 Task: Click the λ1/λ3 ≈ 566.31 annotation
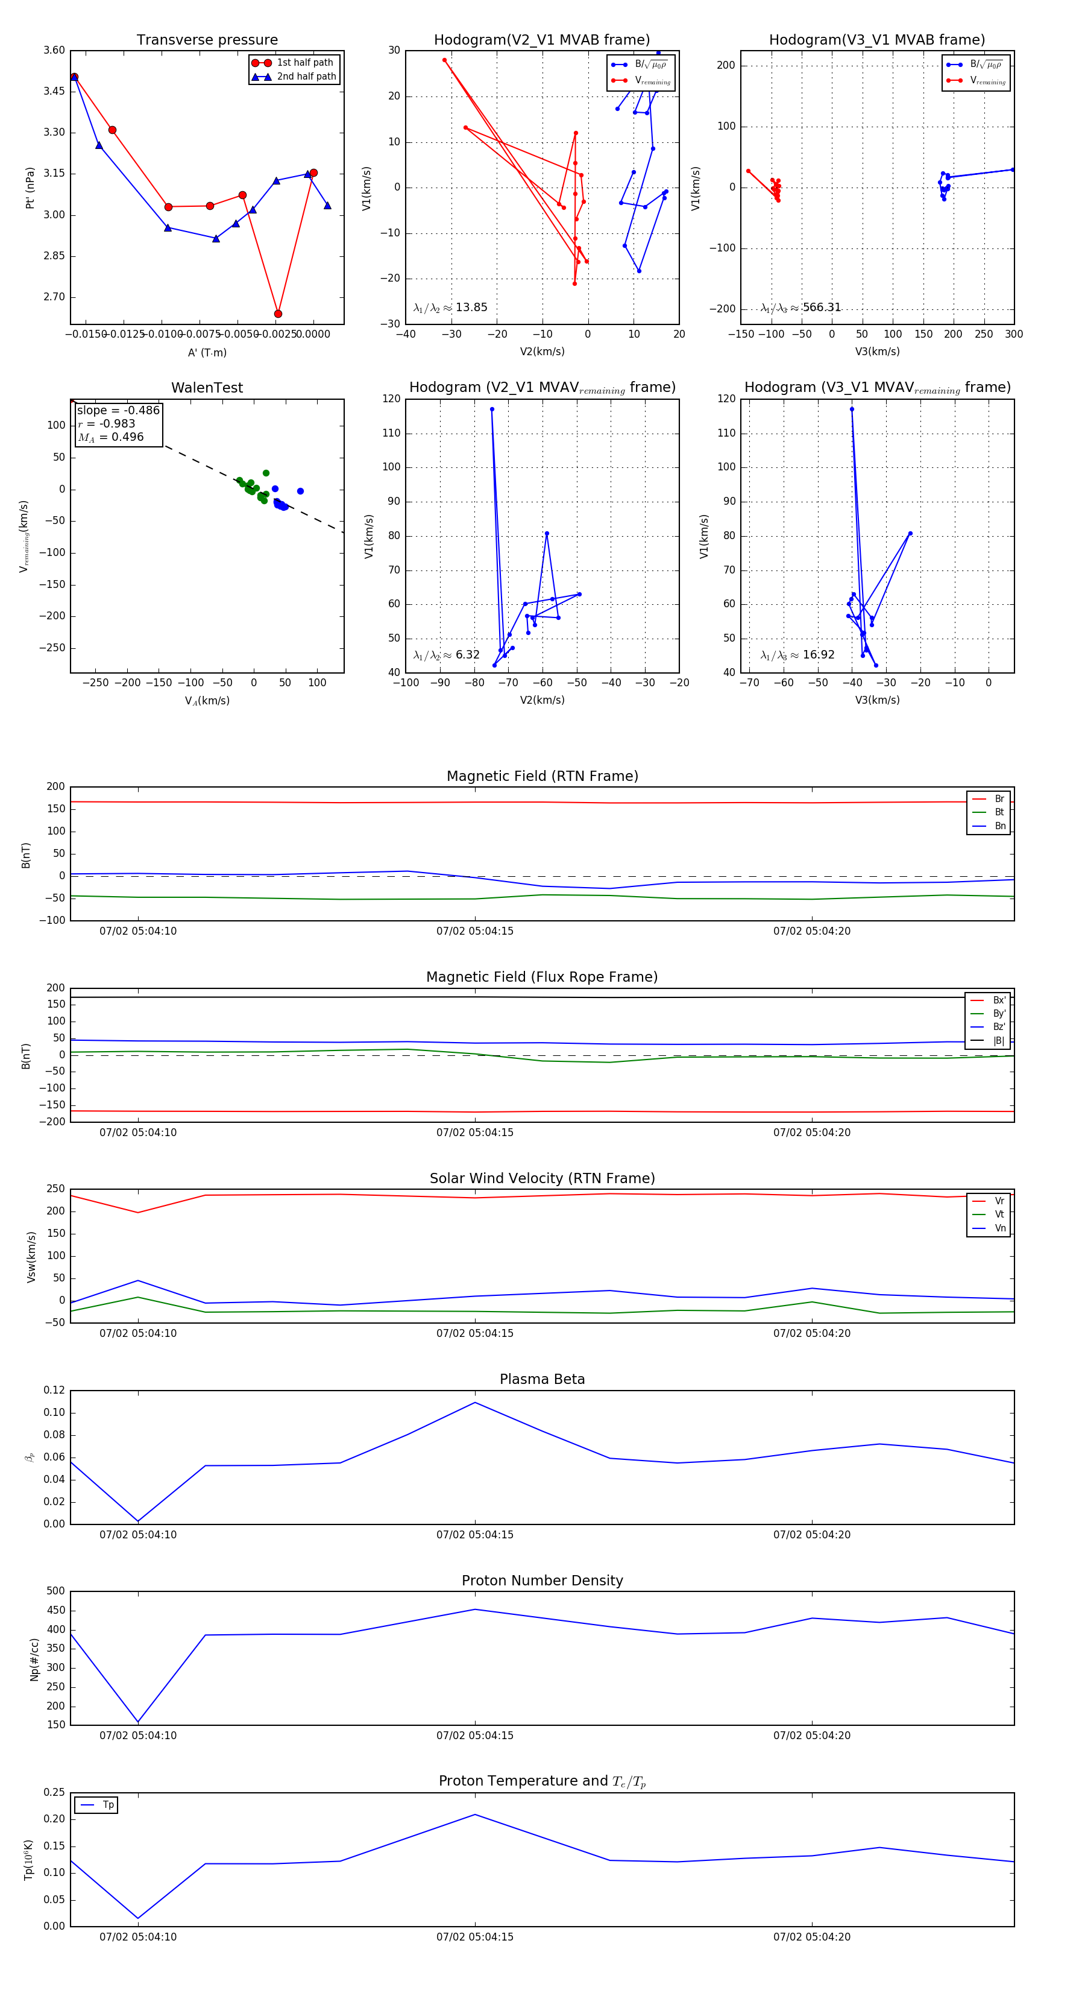[x=800, y=308]
